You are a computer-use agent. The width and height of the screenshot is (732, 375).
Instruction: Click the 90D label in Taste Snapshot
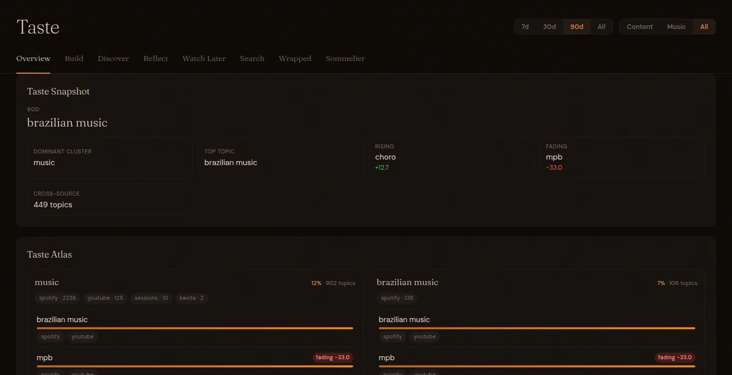pos(34,109)
